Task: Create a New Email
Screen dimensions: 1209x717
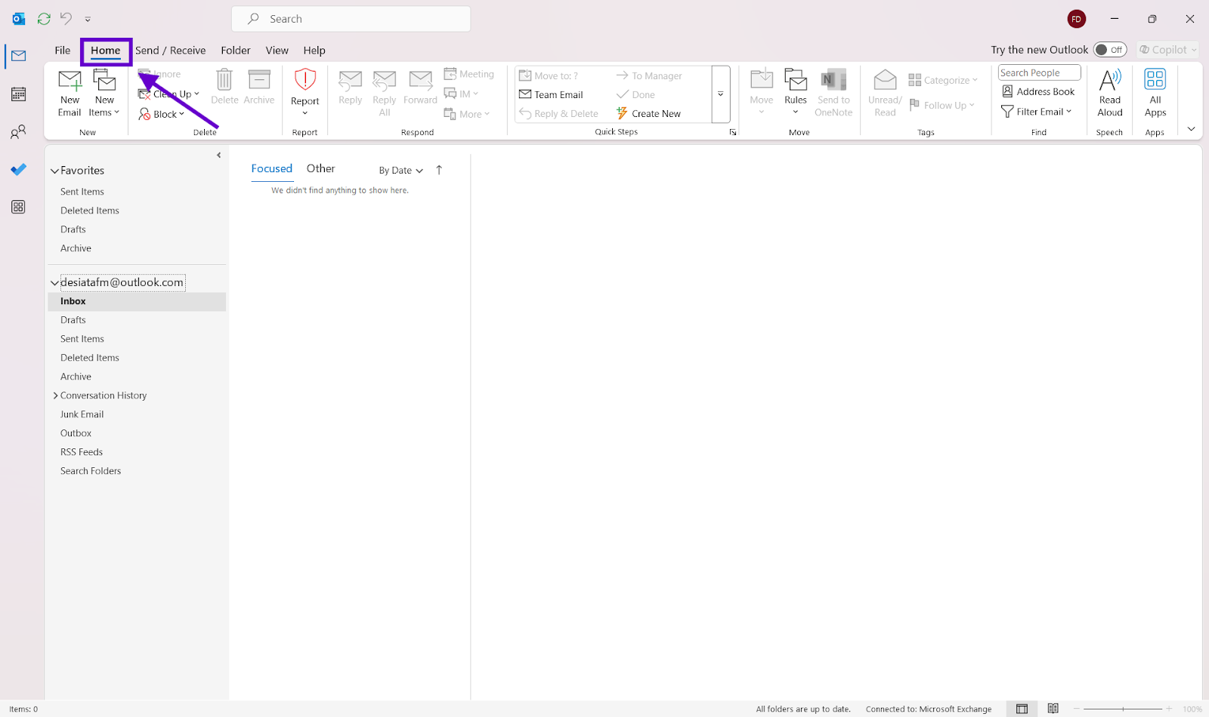Action: [69, 92]
